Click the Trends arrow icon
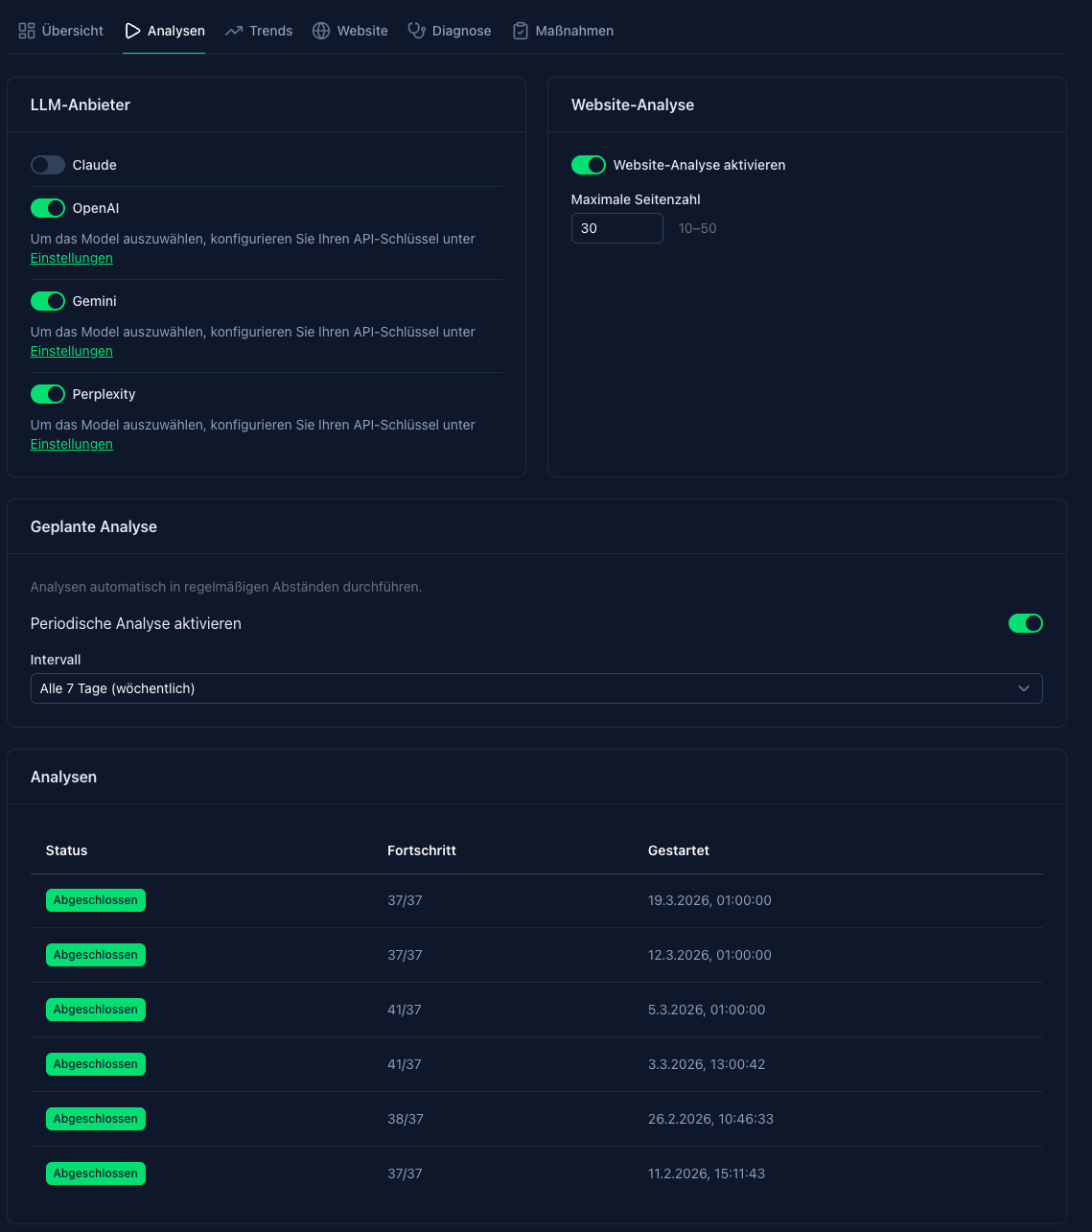Screen dimensions: 1092x1232 pos(234,31)
